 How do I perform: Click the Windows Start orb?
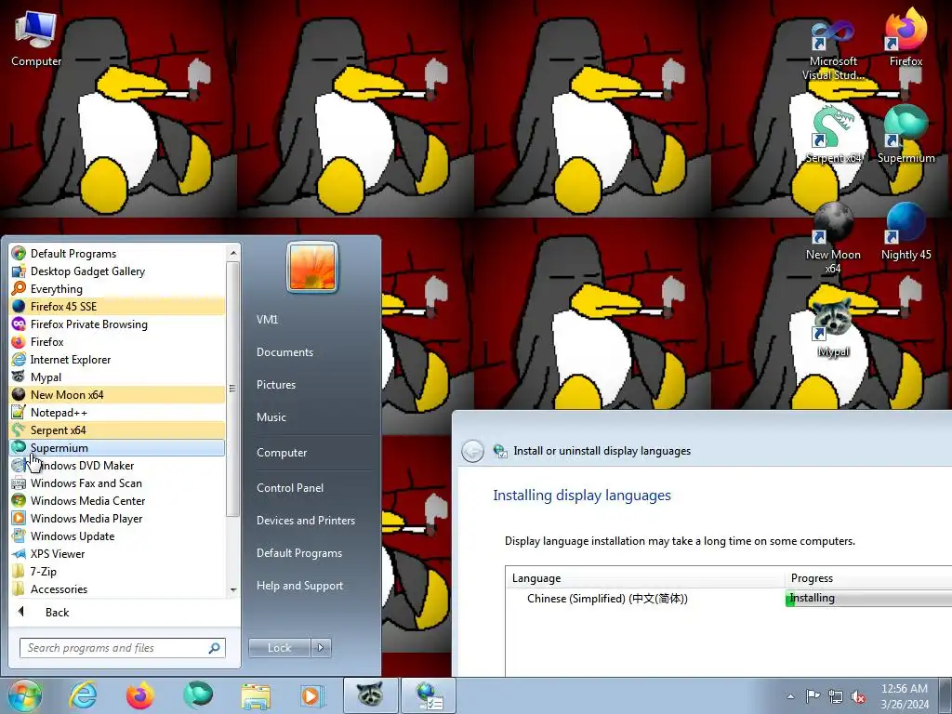click(24, 695)
